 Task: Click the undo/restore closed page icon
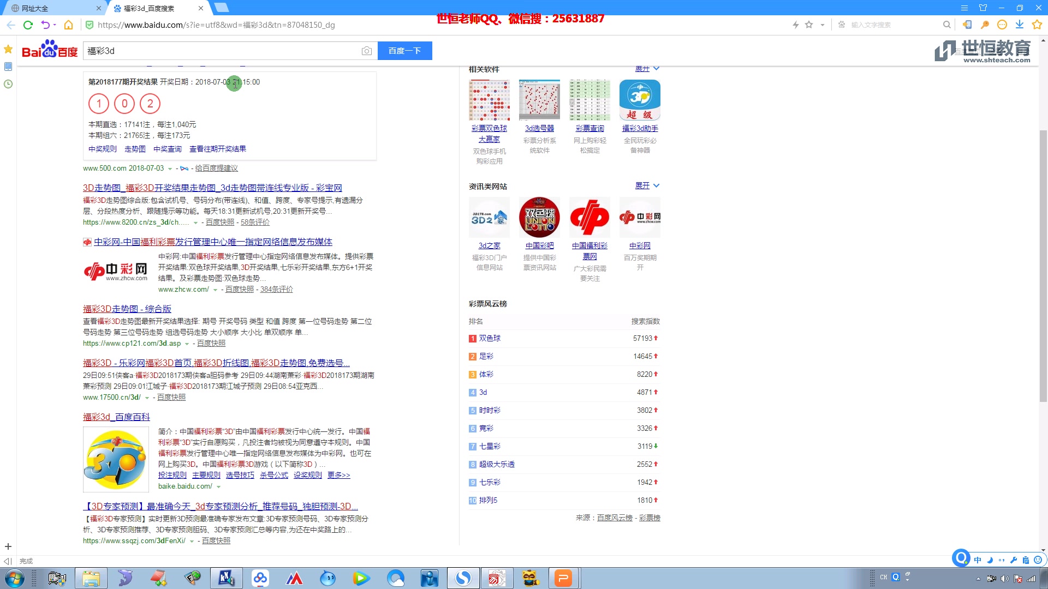point(45,25)
